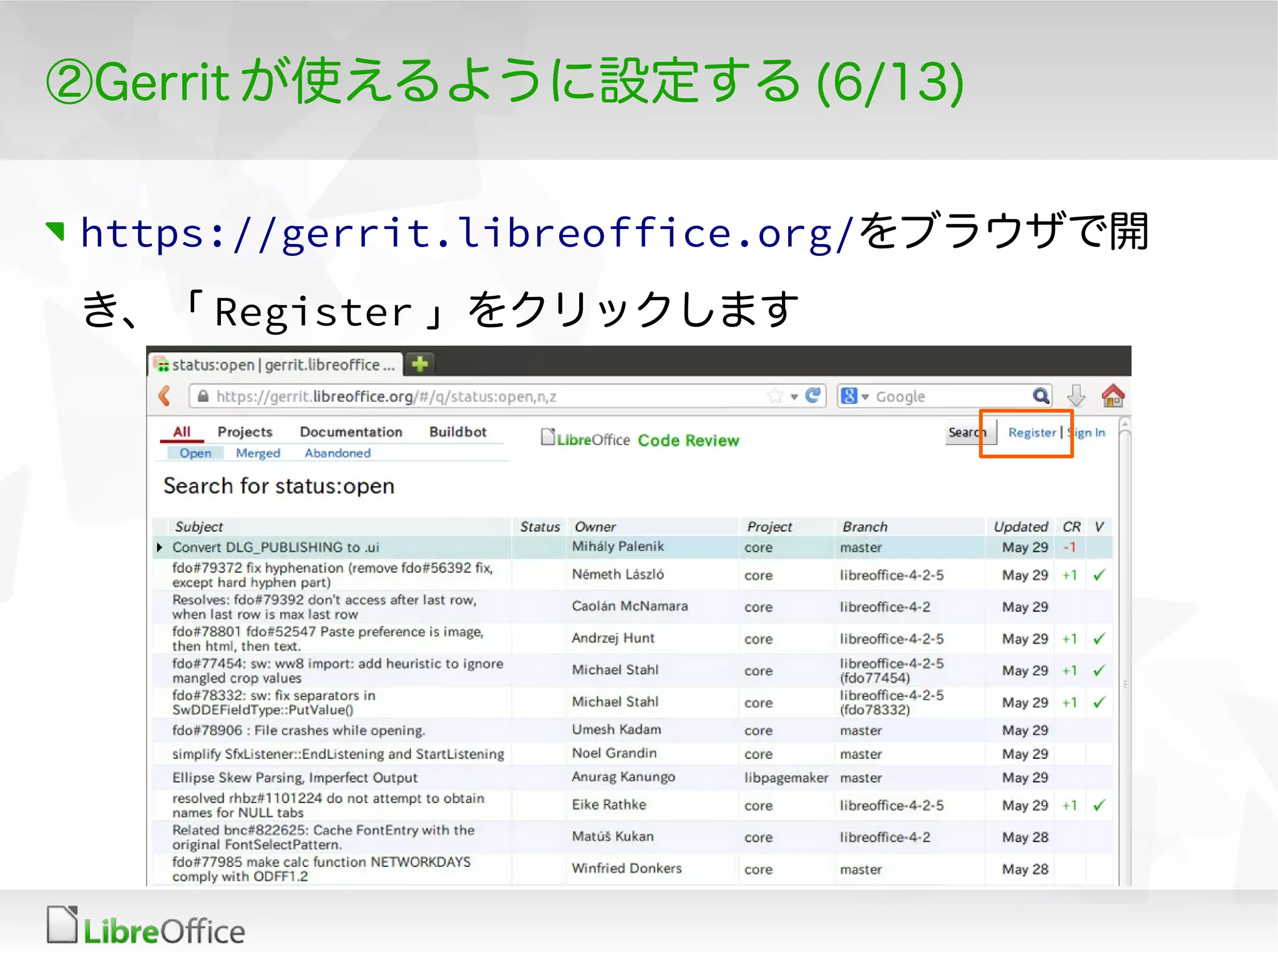The height and width of the screenshot is (958, 1278).
Task: Click the Google search magnifier icon
Action: (x=1040, y=396)
